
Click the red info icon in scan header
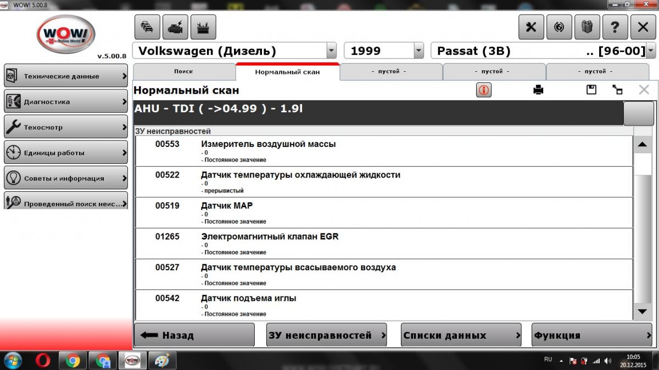(484, 90)
